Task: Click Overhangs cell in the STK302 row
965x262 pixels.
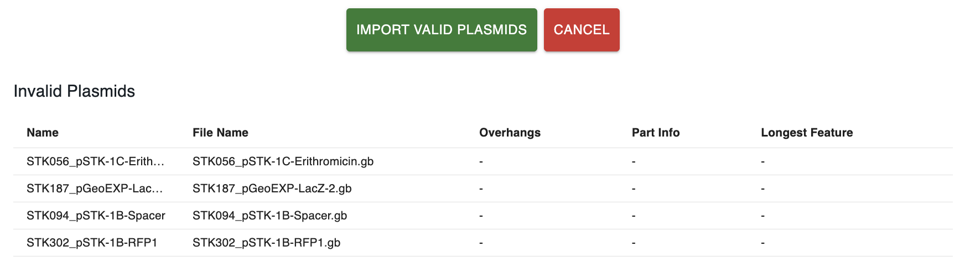Action: [x=481, y=243]
